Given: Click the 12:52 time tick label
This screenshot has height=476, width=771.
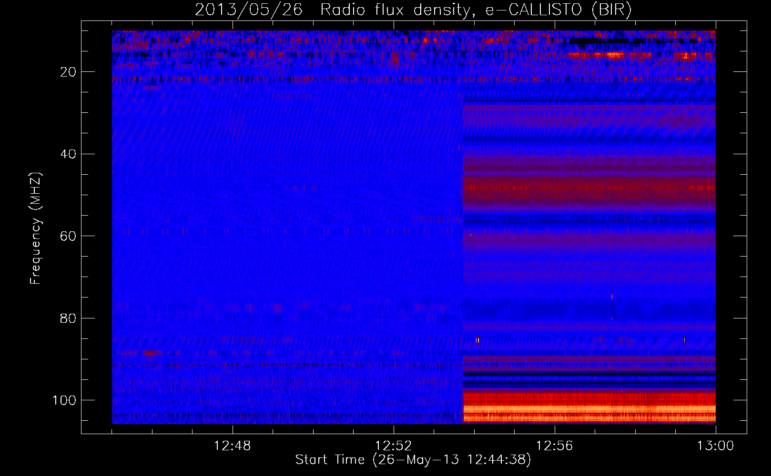Looking at the screenshot, I should pos(394,446).
